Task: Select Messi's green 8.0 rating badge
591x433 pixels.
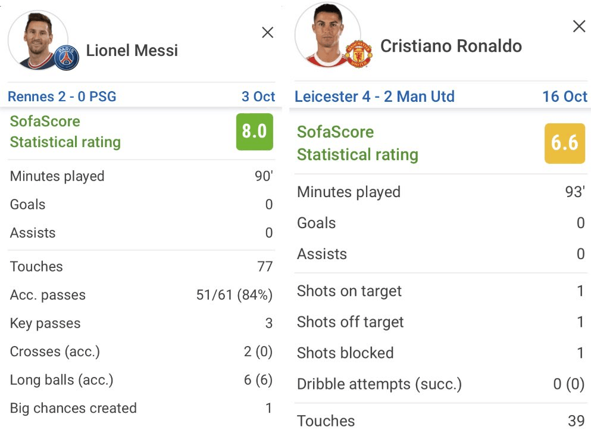Action: pyautogui.click(x=254, y=132)
